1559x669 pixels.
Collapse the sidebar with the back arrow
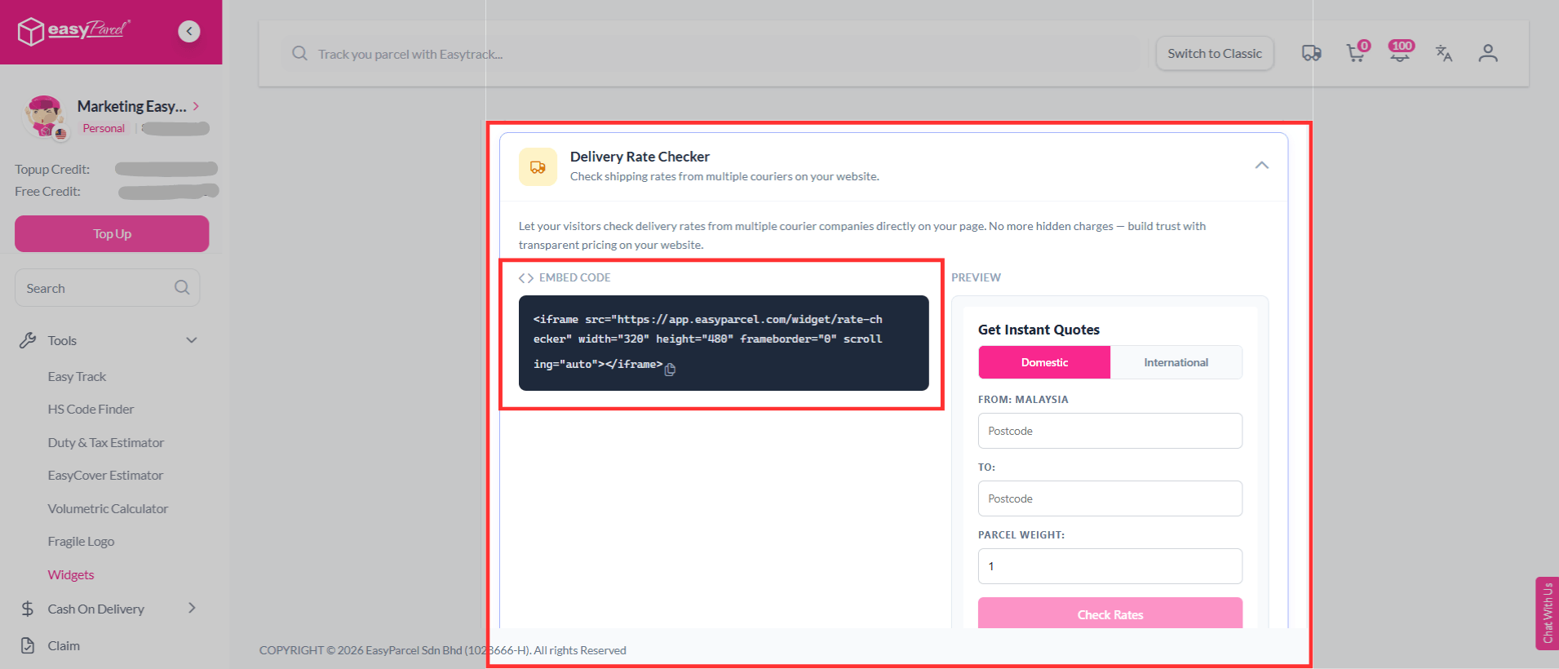click(189, 31)
